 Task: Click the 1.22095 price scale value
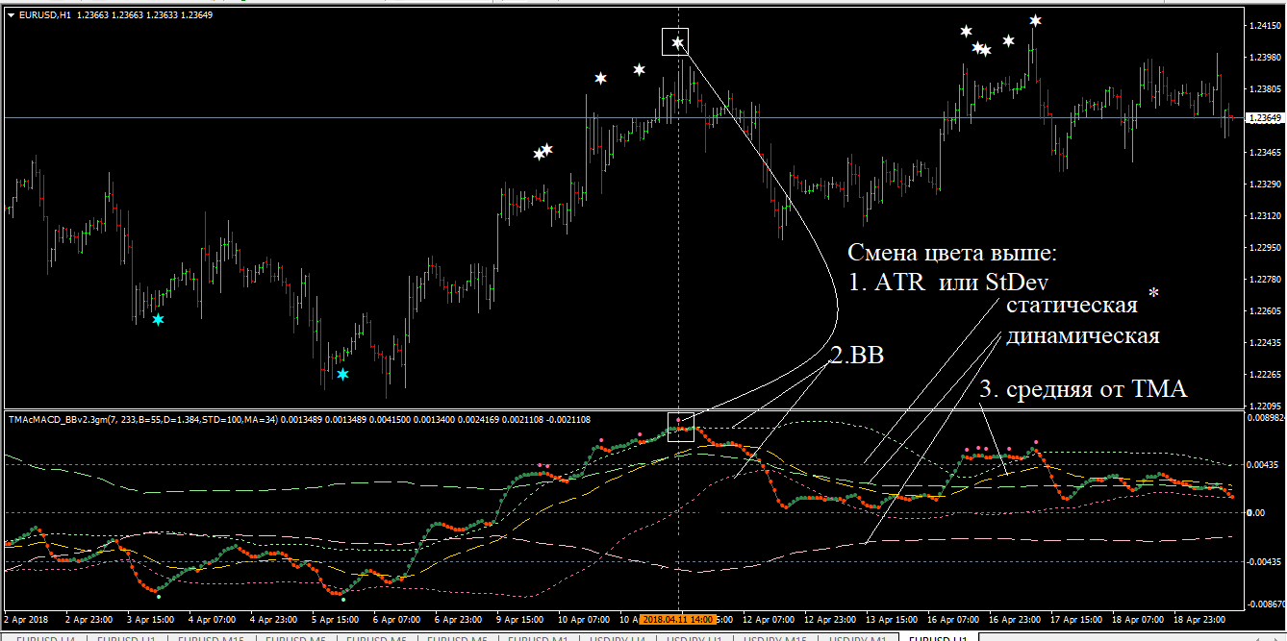1266,406
